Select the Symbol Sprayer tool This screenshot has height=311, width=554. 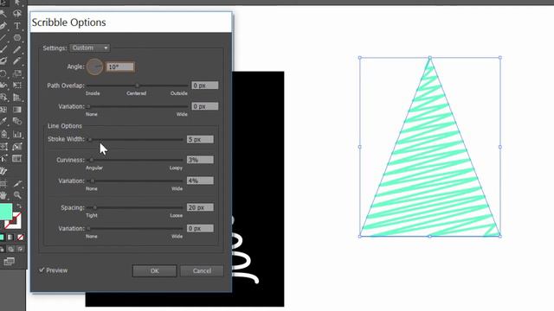click(3, 135)
